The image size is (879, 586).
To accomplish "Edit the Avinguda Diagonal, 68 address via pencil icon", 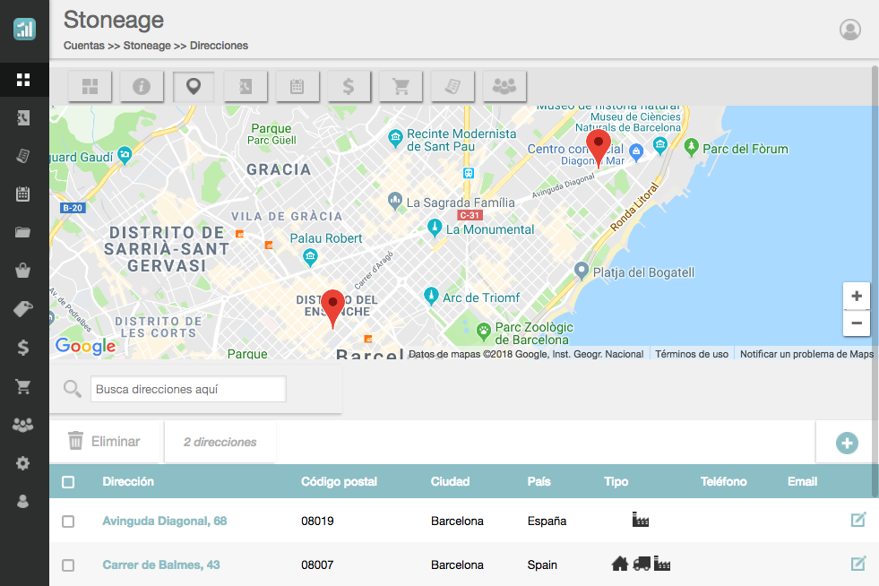I will click(858, 520).
